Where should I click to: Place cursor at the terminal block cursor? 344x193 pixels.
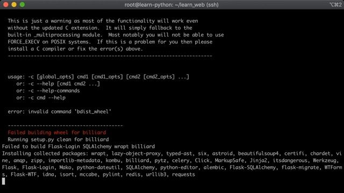(4, 181)
